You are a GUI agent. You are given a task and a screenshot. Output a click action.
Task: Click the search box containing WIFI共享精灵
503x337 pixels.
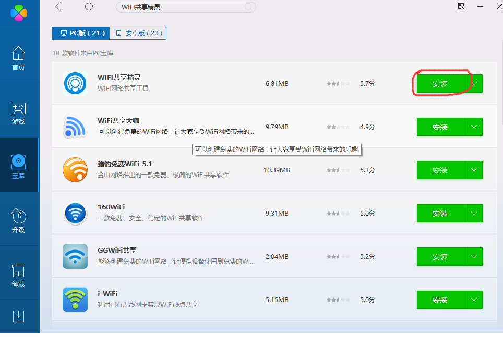click(x=186, y=7)
